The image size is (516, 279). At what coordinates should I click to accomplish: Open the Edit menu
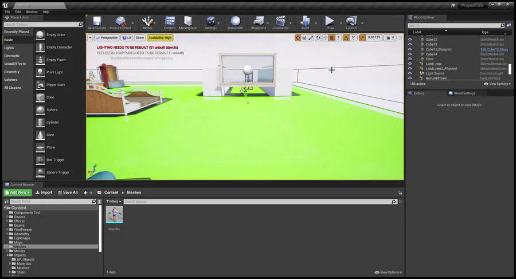coord(18,12)
